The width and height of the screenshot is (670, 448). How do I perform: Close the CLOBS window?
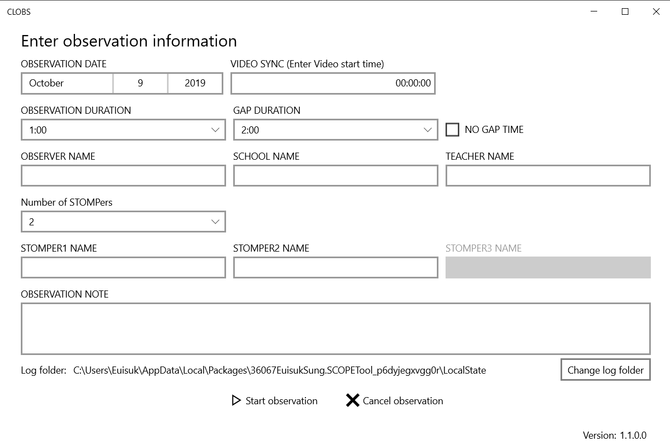tap(656, 11)
